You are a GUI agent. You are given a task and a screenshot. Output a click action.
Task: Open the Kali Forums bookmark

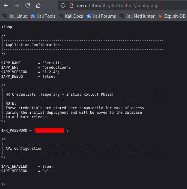tap(101, 16)
